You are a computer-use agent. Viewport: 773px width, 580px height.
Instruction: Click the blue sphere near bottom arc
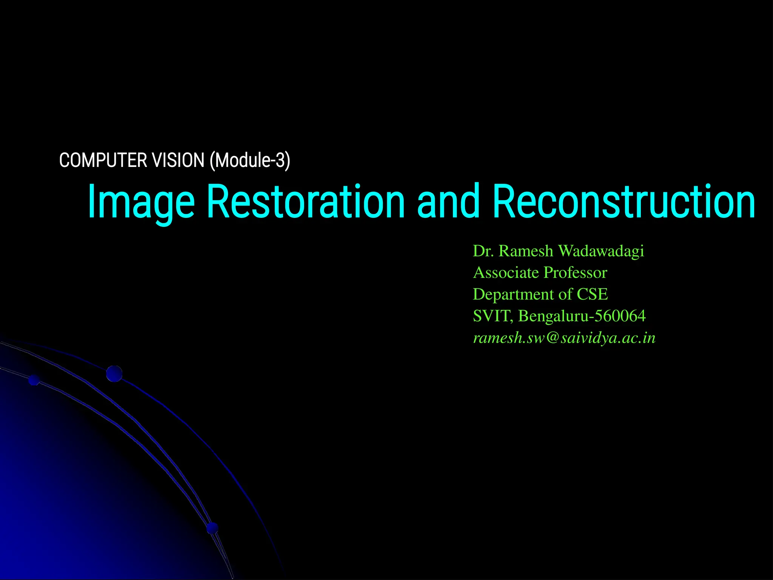pos(212,528)
